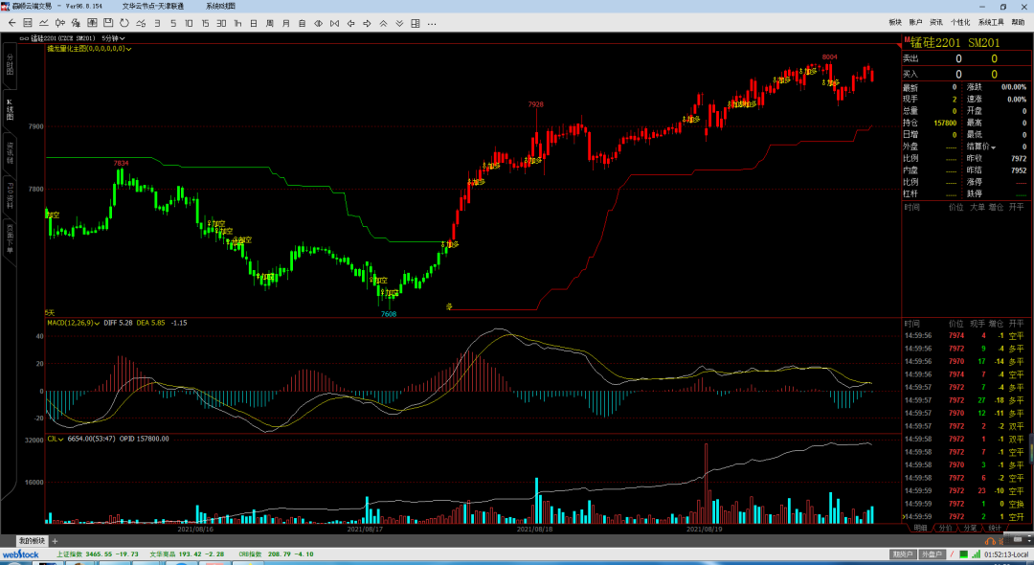The width and height of the screenshot is (1034, 565).
Task: Switch to the 明细 tab
Action: [920, 528]
